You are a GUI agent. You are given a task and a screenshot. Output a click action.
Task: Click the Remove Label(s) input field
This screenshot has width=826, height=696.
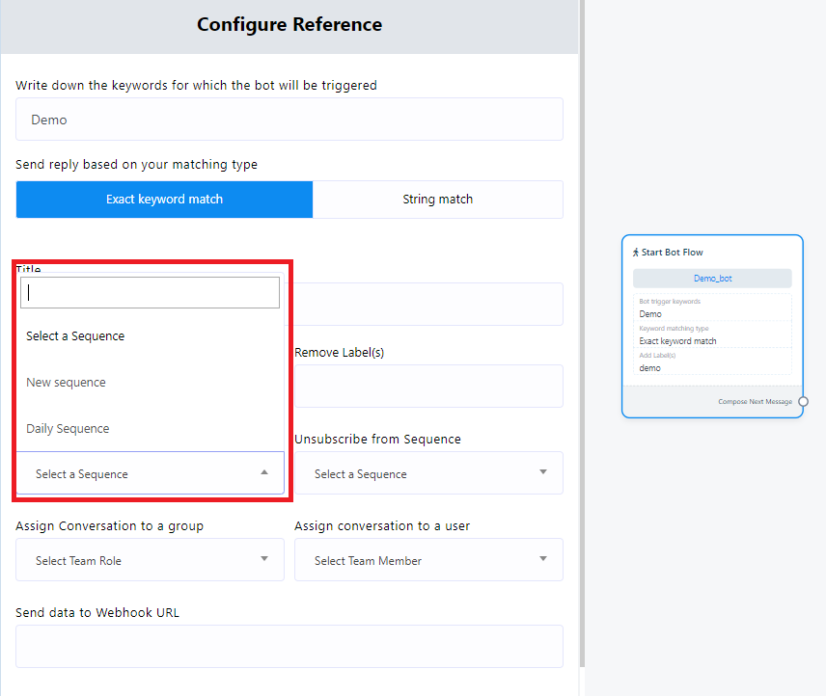click(x=427, y=386)
